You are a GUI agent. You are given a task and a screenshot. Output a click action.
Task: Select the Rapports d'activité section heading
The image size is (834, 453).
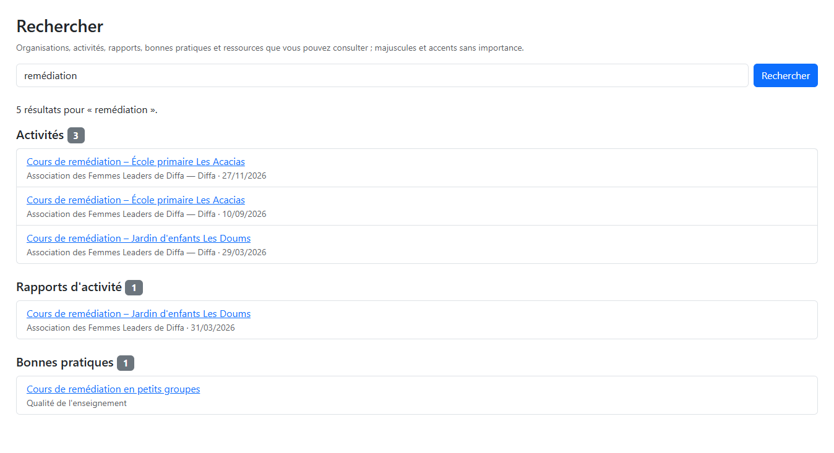[x=69, y=287]
